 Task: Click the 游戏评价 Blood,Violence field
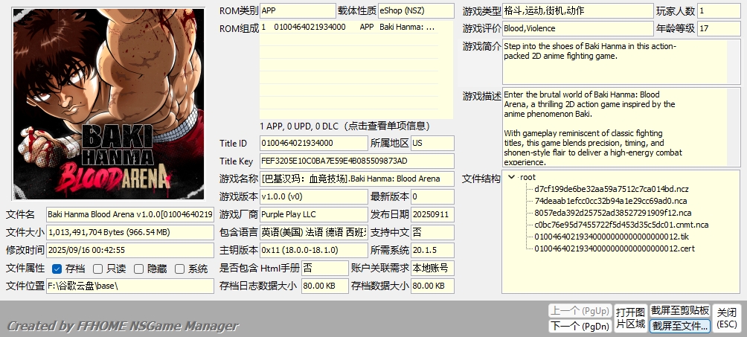pos(578,28)
